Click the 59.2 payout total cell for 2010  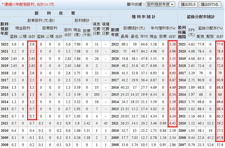click(220, 123)
